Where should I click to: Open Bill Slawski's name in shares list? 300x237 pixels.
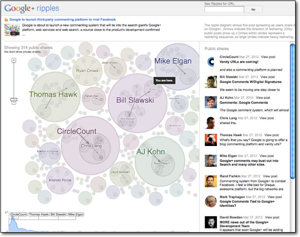click(229, 77)
